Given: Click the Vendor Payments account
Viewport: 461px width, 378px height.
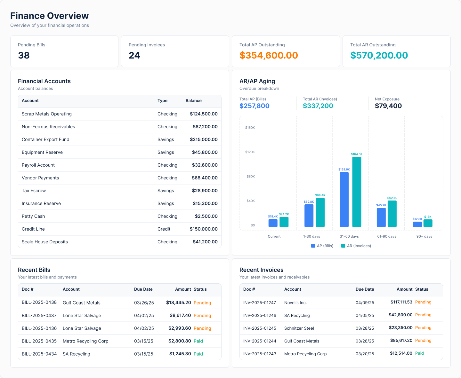Looking at the screenshot, I should point(120,178).
